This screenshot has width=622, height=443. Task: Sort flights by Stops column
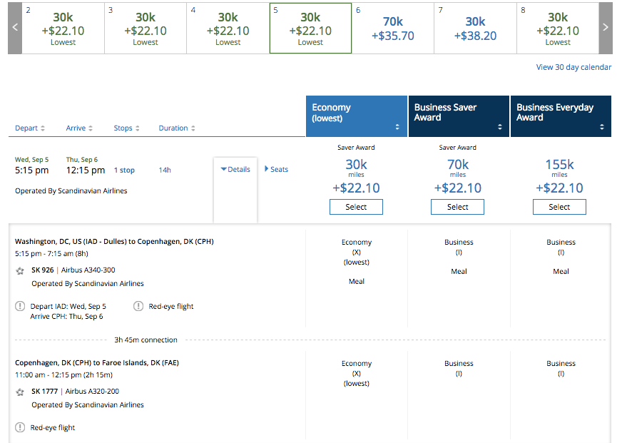click(126, 128)
